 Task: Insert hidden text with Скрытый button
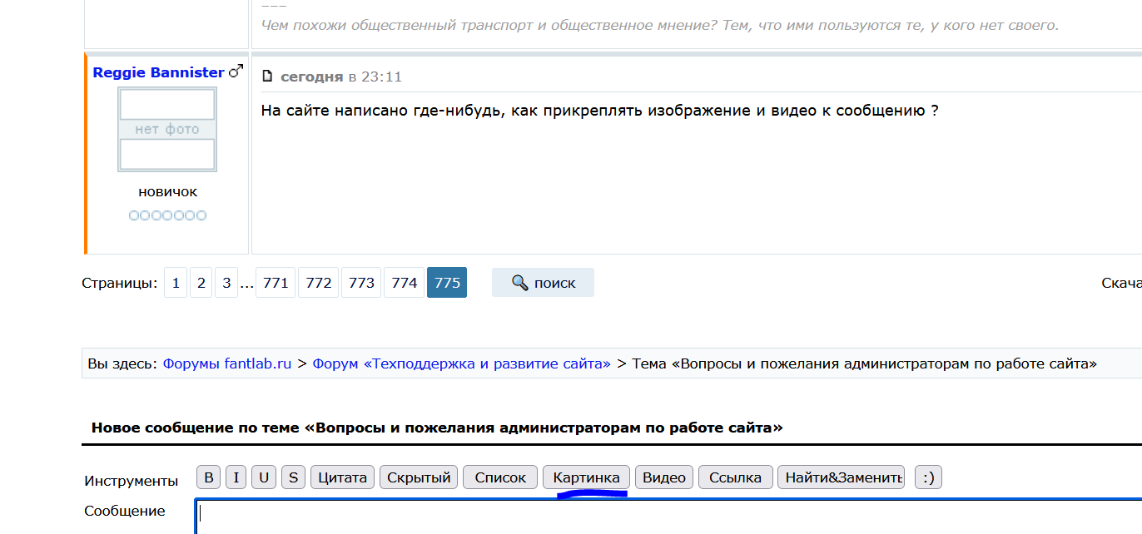click(x=419, y=477)
